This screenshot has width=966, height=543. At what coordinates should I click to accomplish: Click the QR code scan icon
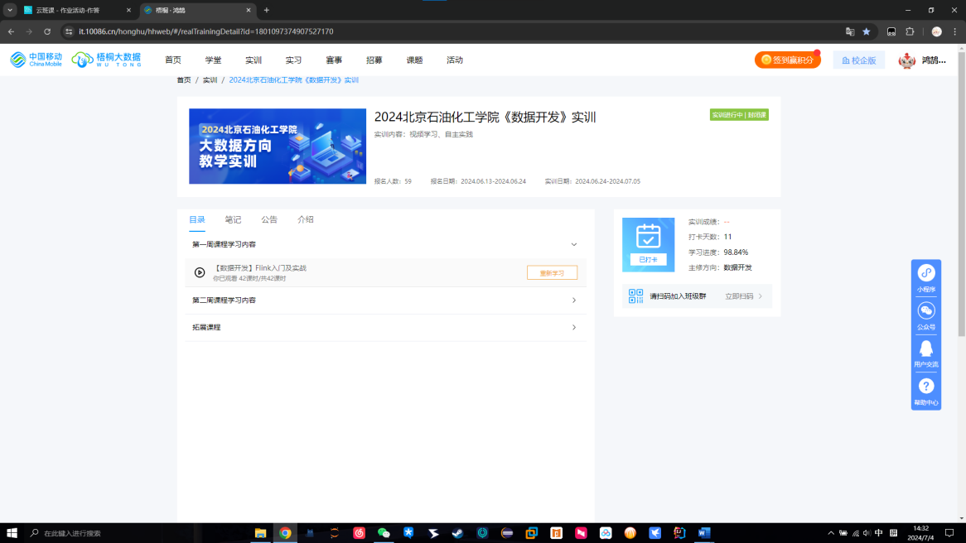pyautogui.click(x=635, y=296)
